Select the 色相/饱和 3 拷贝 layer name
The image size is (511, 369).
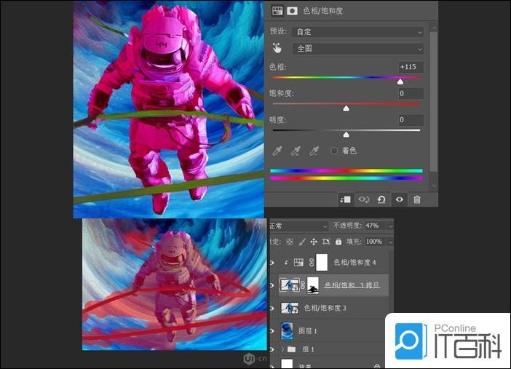coord(352,285)
